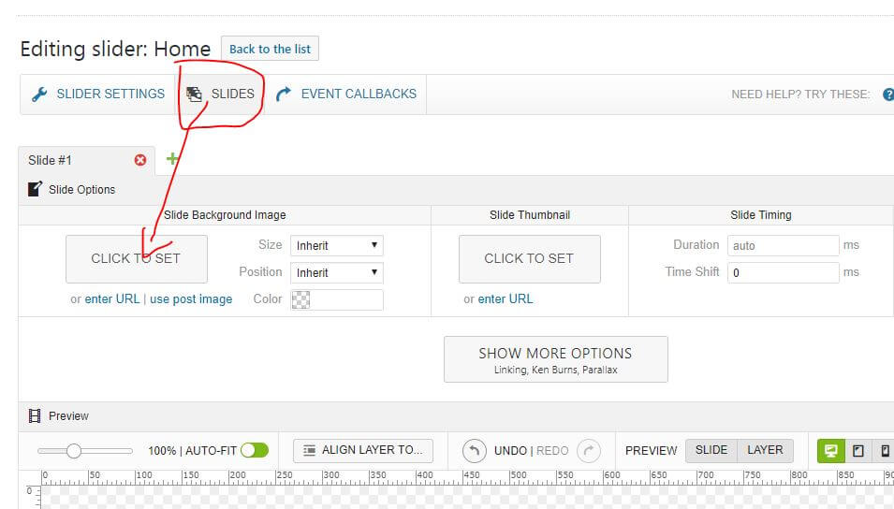Open the SLIDER SETTINGS tab
Image resolution: width=894 pixels, height=509 pixels.
pos(98,95)
